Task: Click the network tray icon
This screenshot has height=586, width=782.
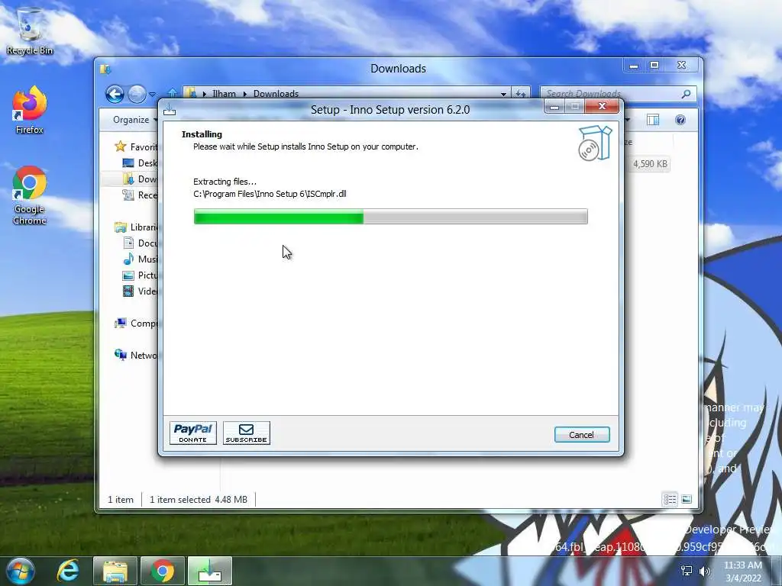Action: click(x=687, y=571)
